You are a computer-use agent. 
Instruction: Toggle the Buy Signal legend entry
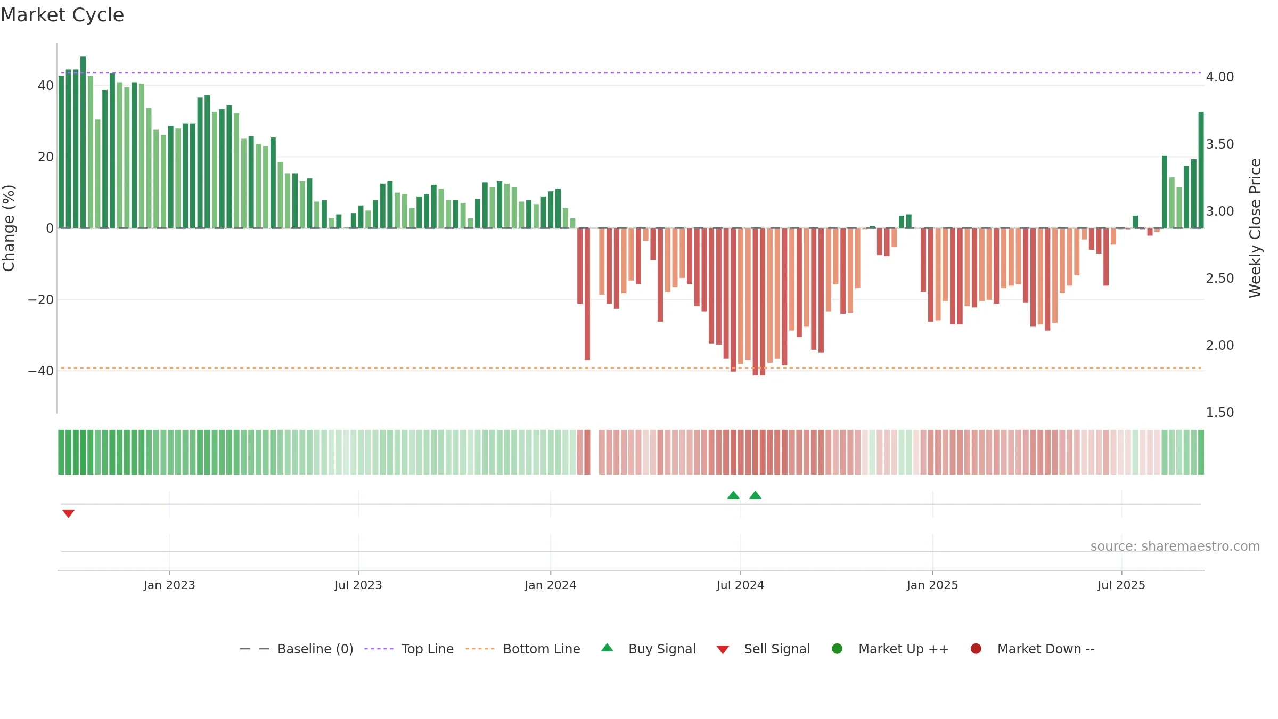(648, 649)
